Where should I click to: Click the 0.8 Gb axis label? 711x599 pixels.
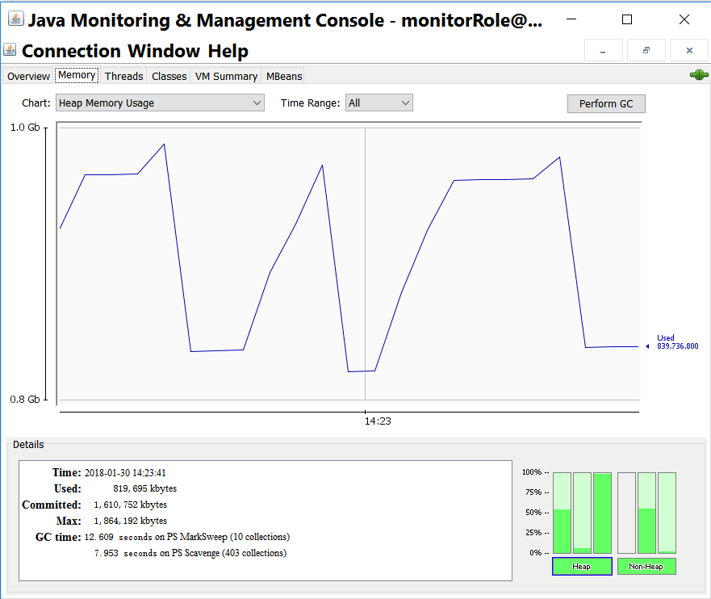[25, 400]
